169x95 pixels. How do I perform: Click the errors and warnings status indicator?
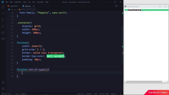pos(7,94)
